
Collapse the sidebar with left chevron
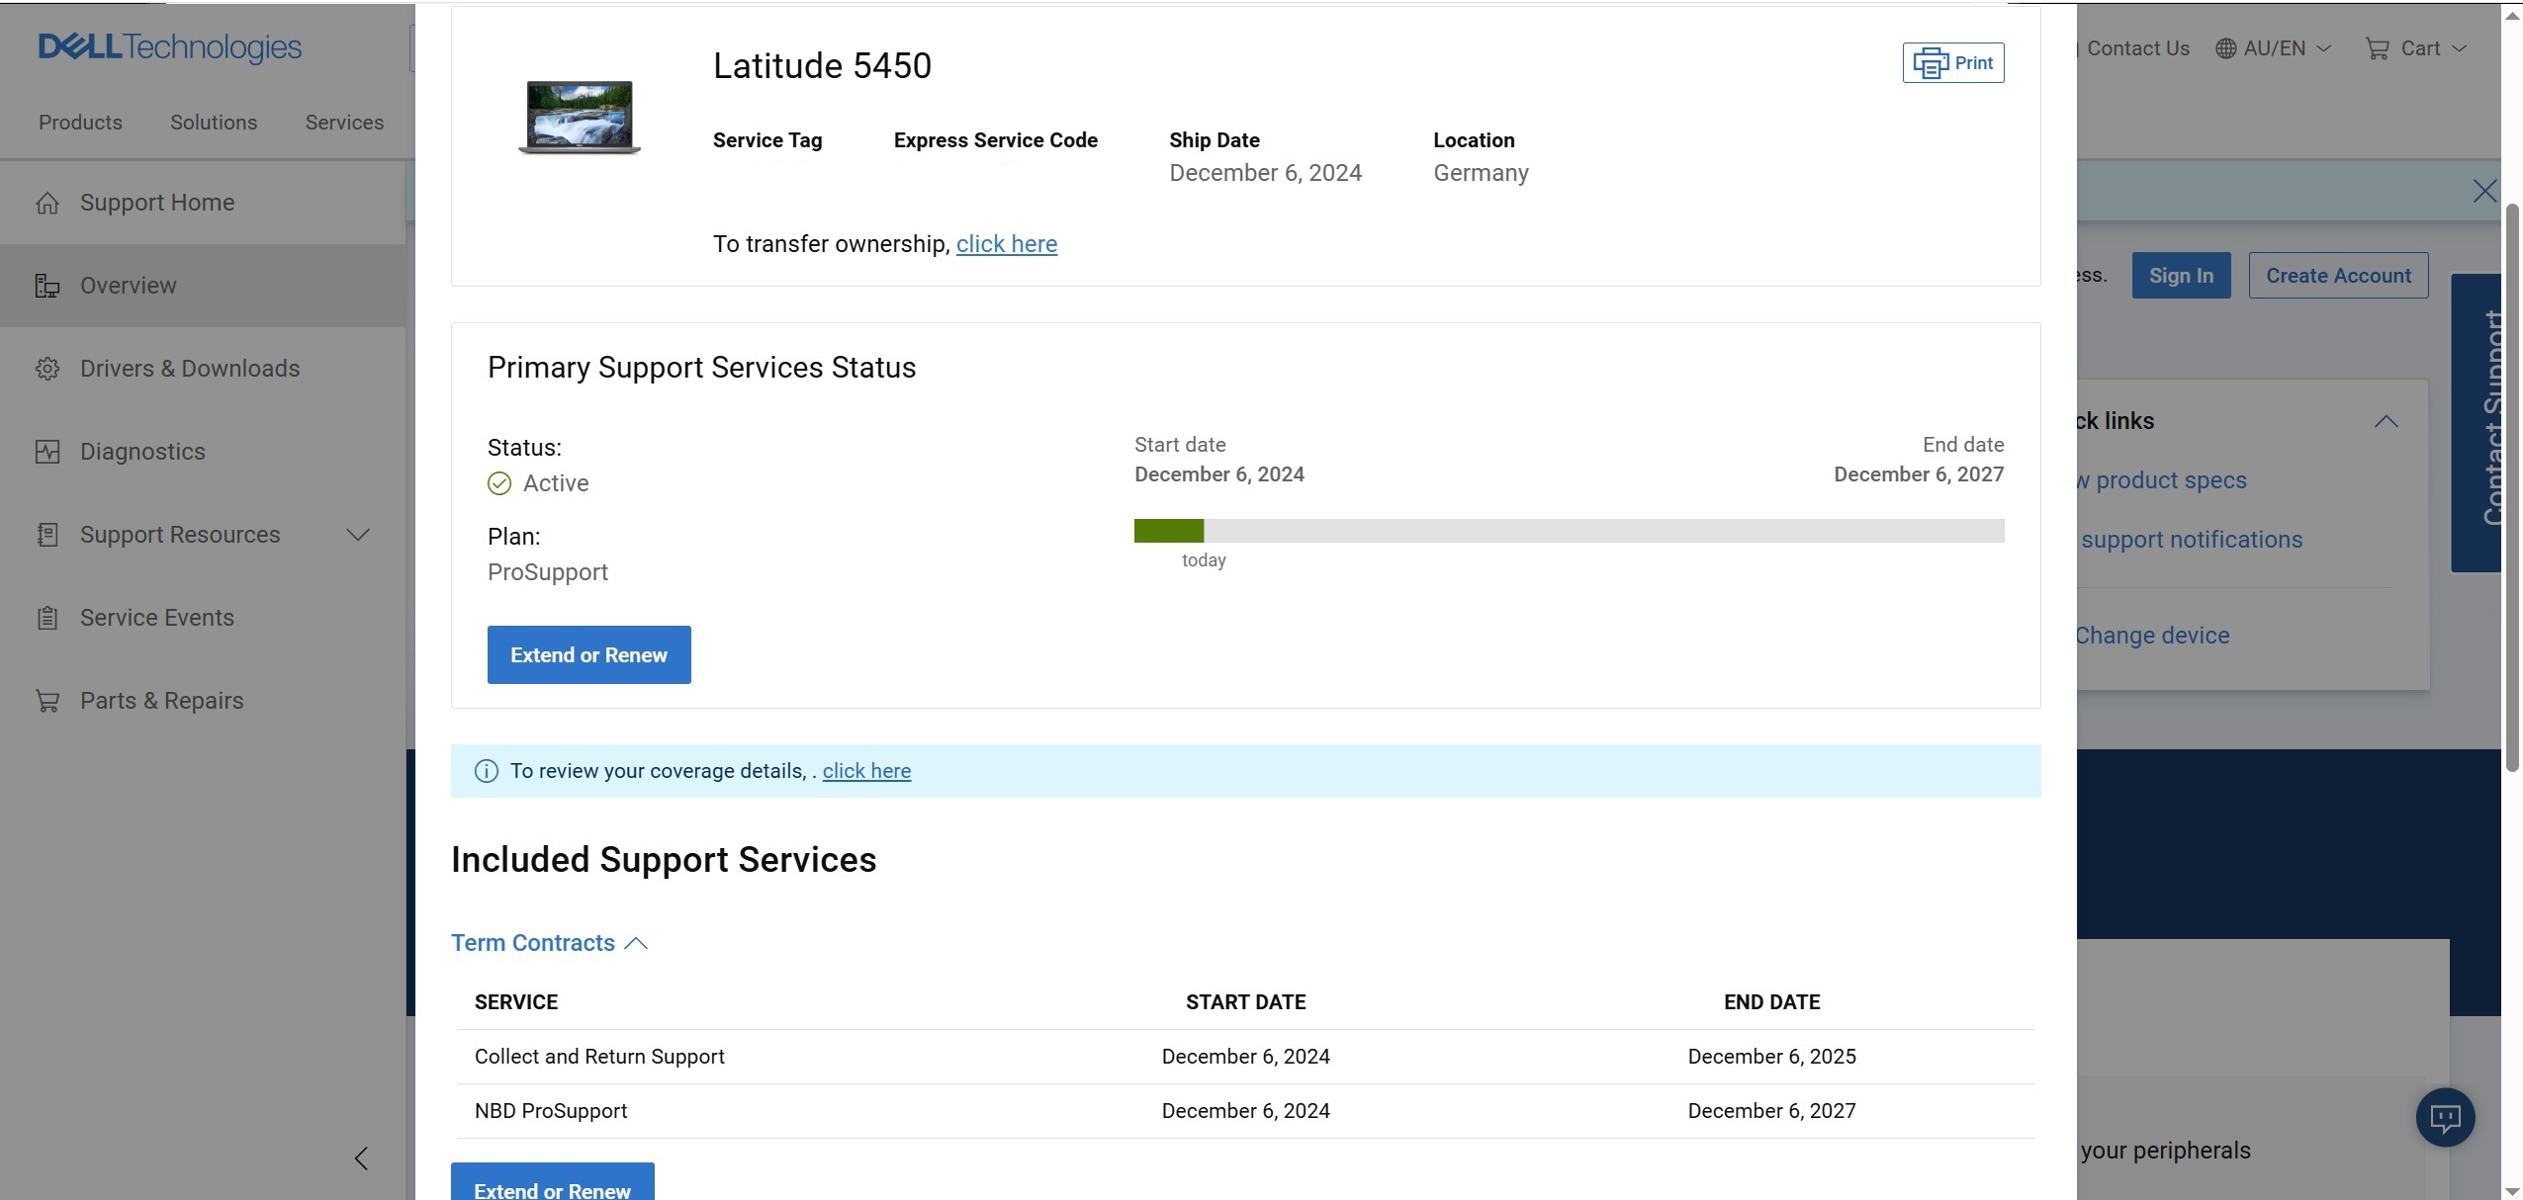click(361, 1158)
